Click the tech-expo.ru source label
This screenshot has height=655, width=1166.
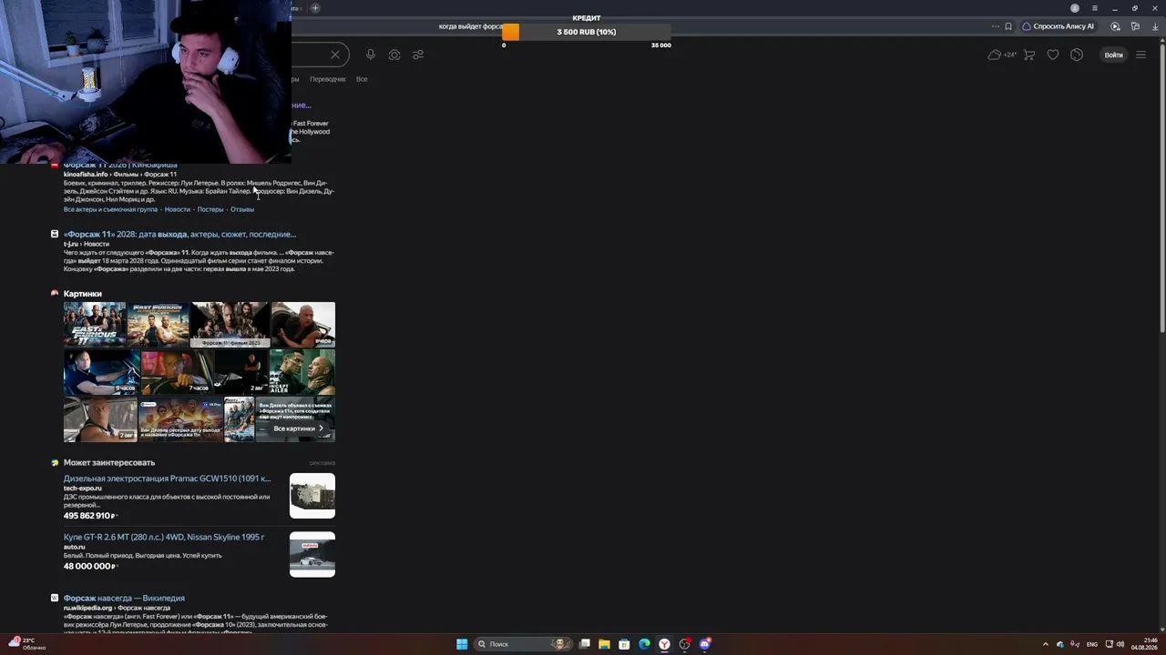83,489
